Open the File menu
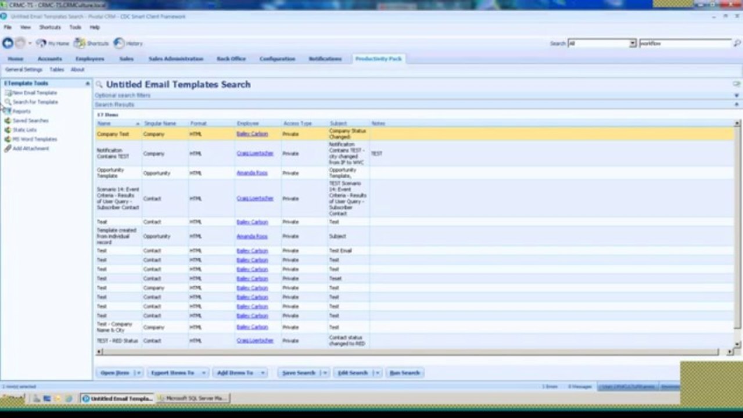Screen dimensions: 743x418 coord(8,27)
